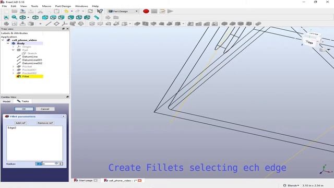Open the Edit menu
The image size is (334, 188).
point(14,6)
